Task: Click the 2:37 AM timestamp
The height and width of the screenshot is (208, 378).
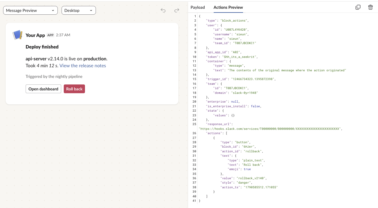Action: [x=63, y=35]
